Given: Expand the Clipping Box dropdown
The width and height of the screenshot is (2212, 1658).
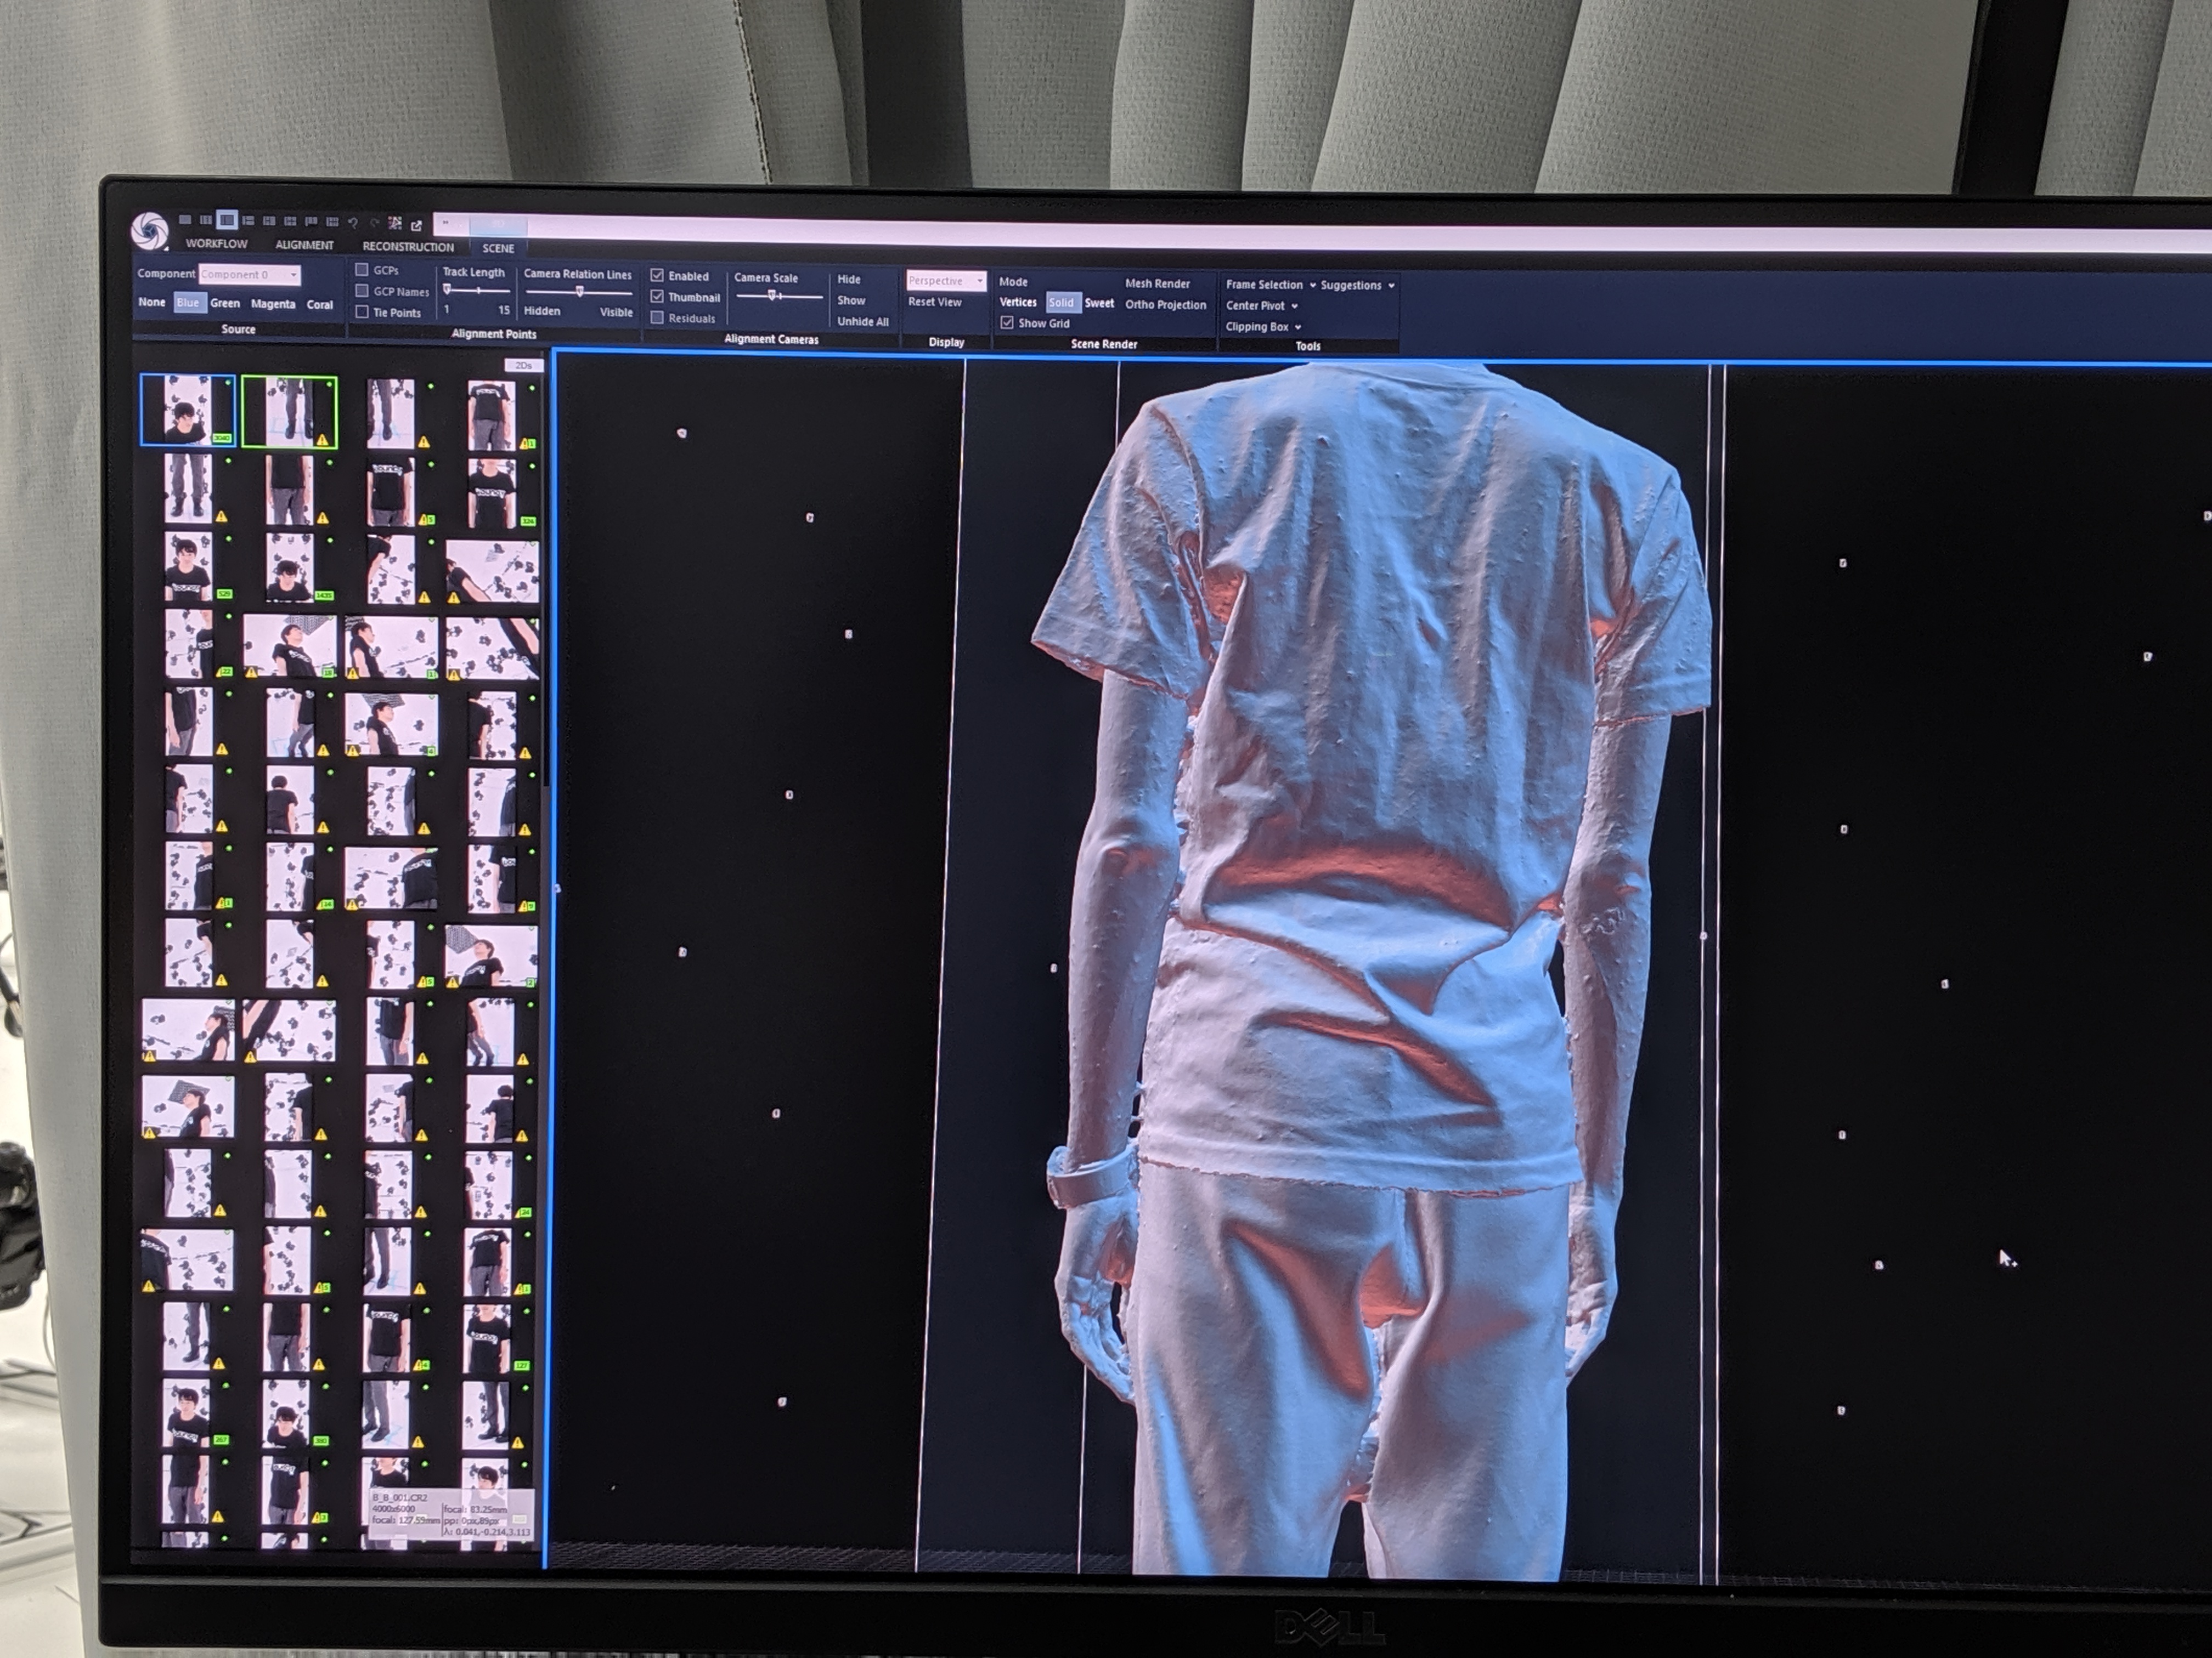Looking at the screenshot, I should point(1298,327).
